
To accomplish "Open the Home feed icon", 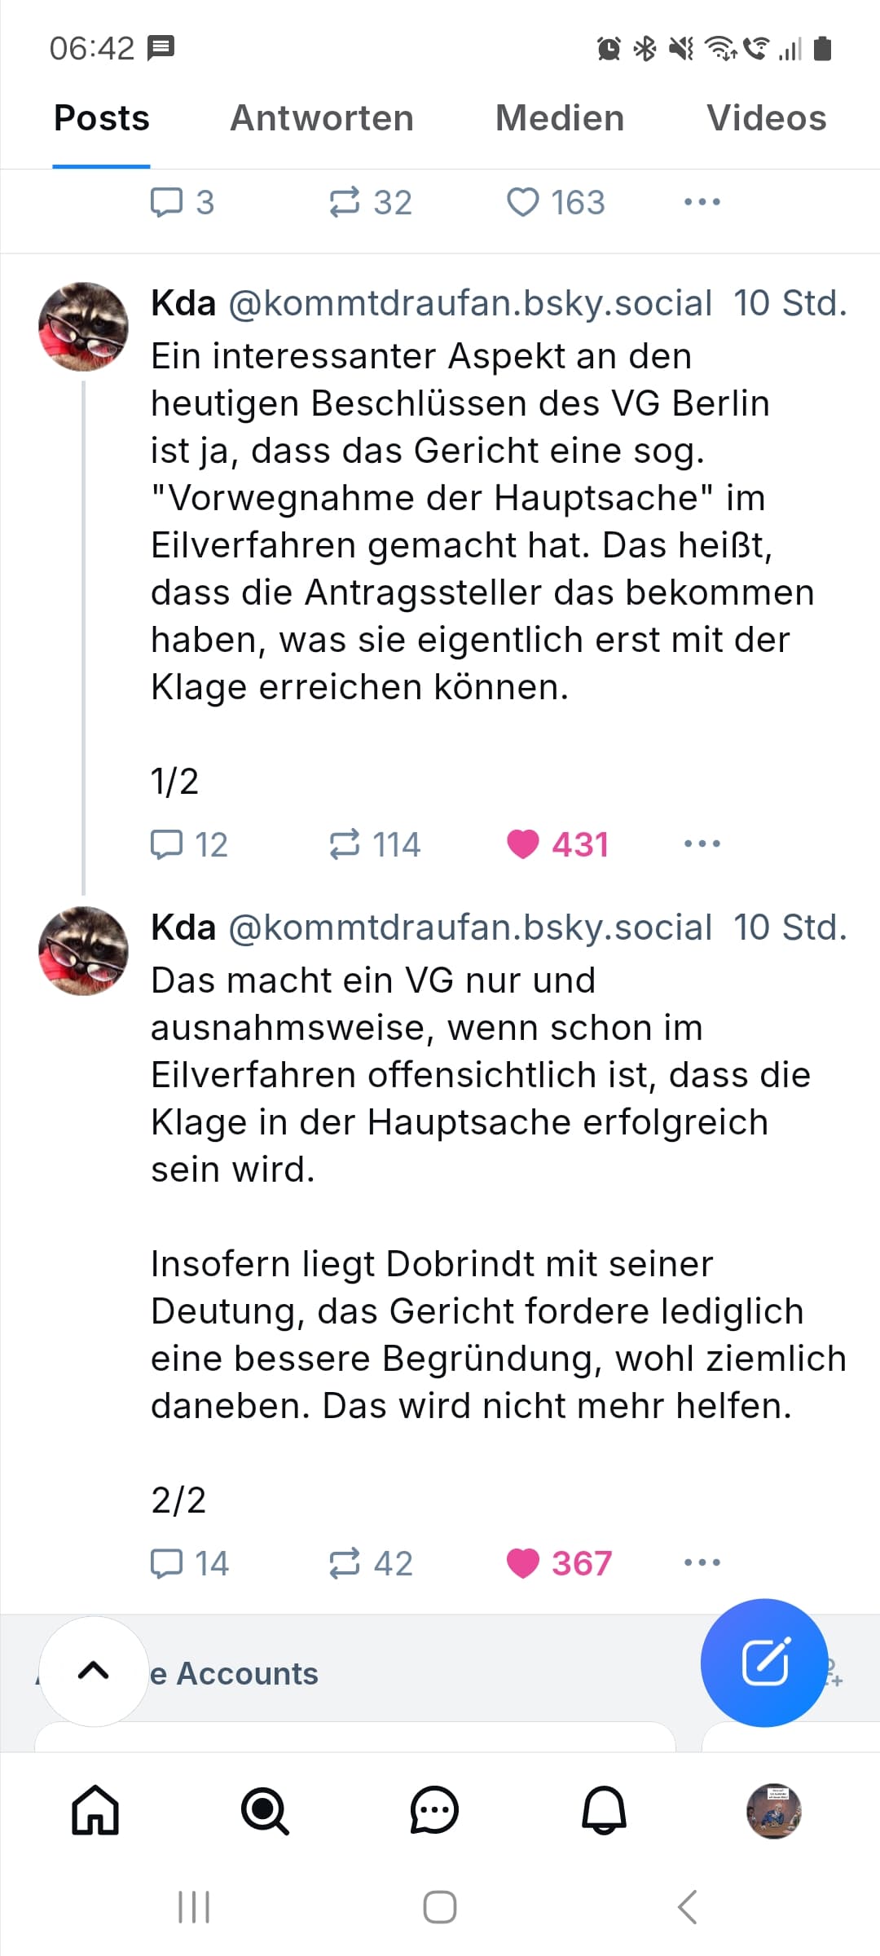I will pos(95,1810).
